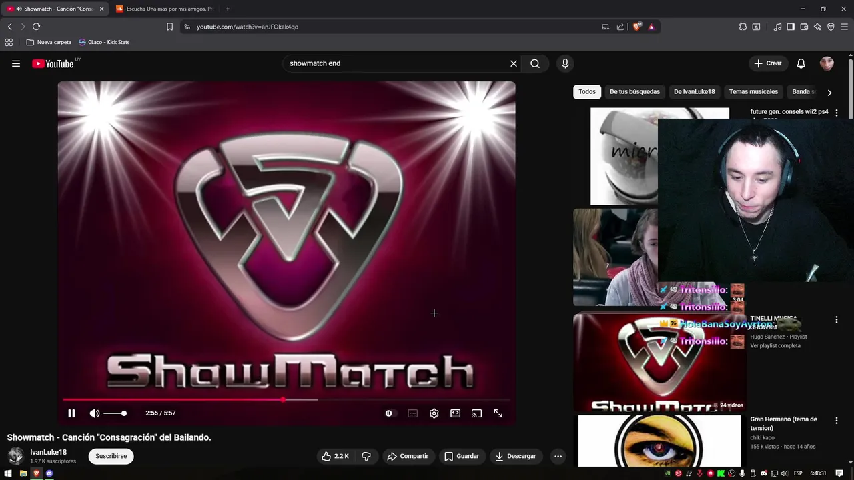Click the Compartir share button
Viewport: 854px width, 480px height.
[x=408, y=456]
